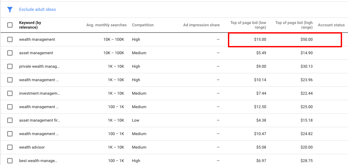Select checkbox for best wealth management row
This screenshot has height=165, width=348.
point(10,161)
